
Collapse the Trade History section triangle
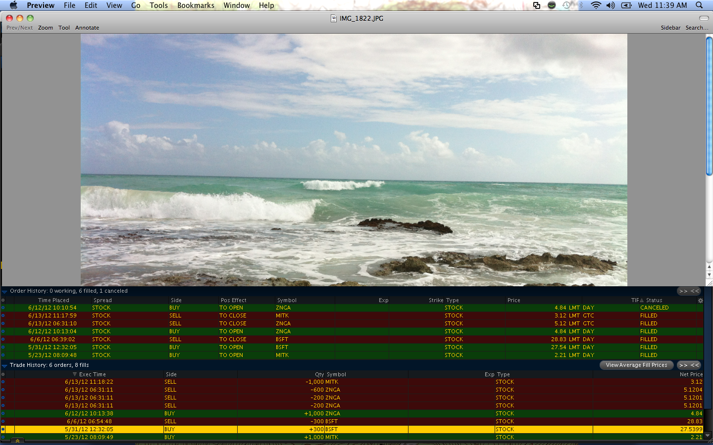(4, 365)
